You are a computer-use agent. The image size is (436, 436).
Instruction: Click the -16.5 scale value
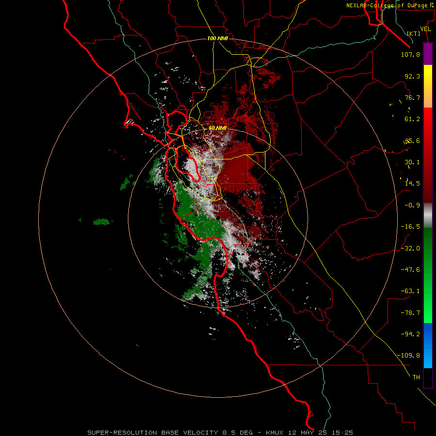coord(410,227)
